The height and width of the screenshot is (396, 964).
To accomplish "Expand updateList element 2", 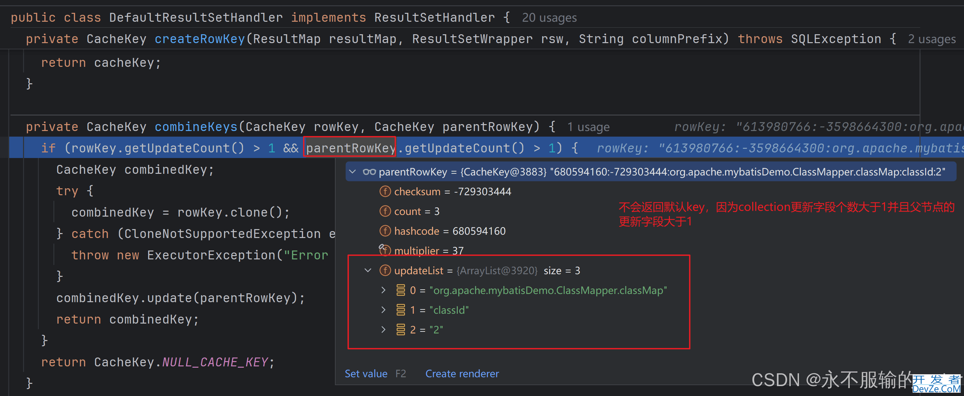I will [383, 330].
